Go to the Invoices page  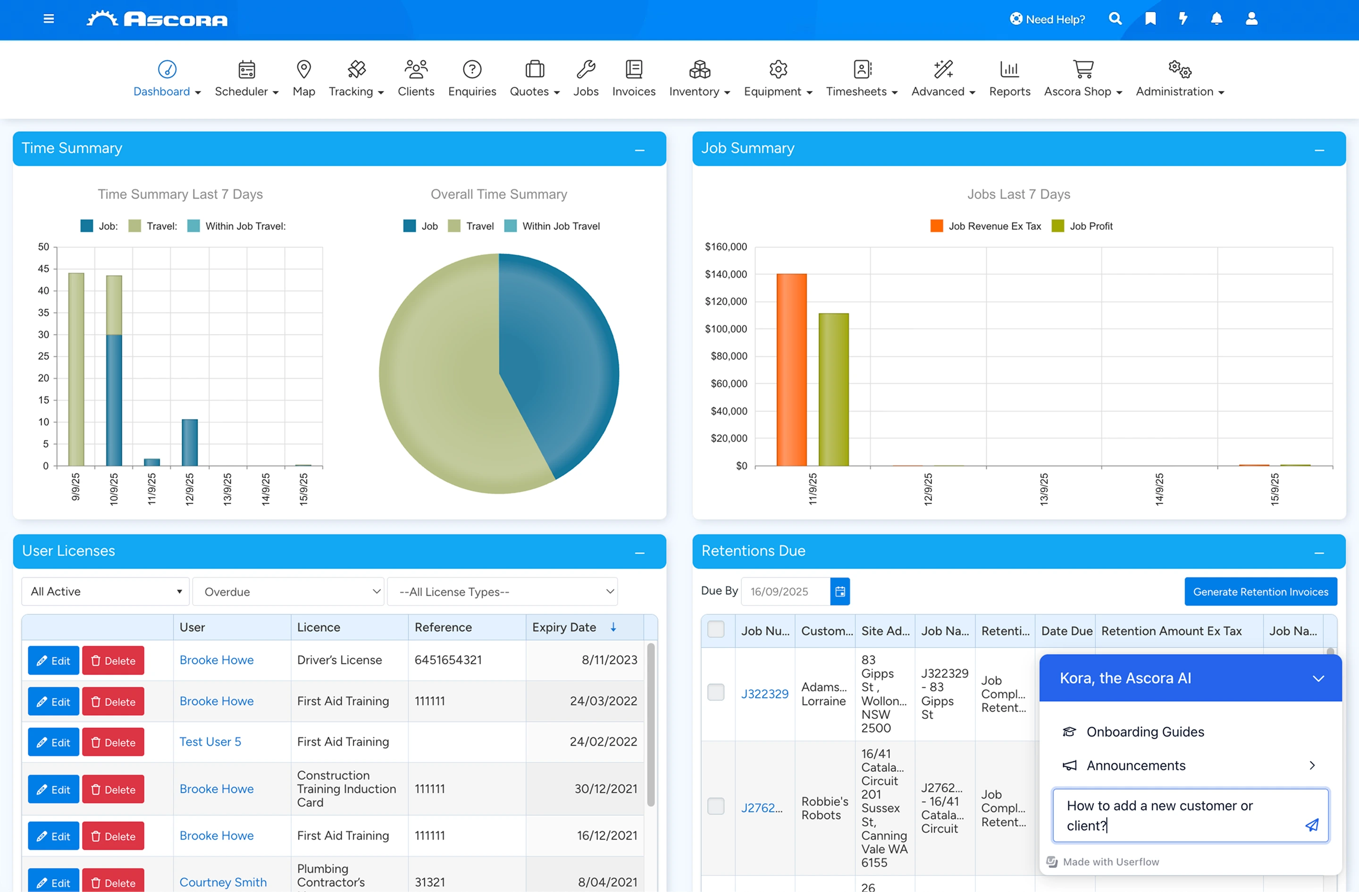pos(633,79)
